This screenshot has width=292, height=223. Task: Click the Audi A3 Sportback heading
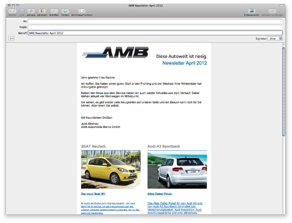164,146
